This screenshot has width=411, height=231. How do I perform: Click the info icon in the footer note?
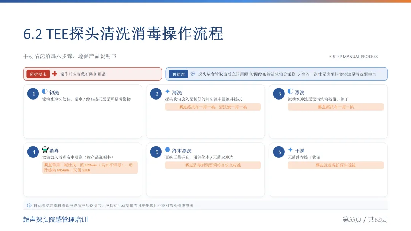pyautogui.click(x=29, y=206)
